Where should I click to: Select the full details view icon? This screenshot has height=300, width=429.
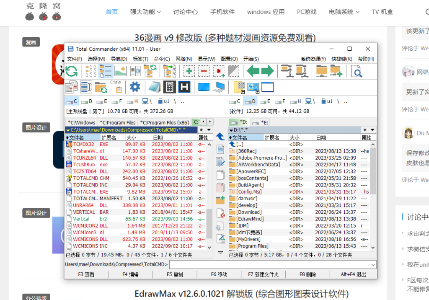point(106,71)
